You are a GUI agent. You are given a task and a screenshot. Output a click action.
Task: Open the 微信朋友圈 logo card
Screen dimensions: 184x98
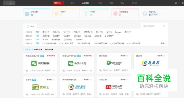[x=40, y=63]
